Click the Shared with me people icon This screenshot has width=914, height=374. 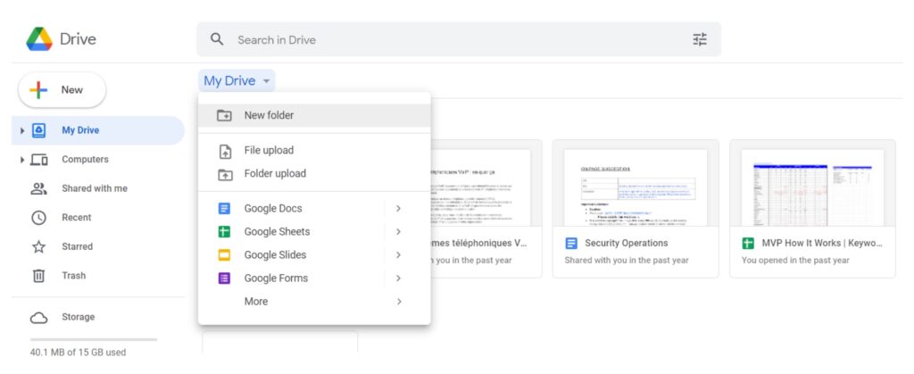pyautogui.click(x=38, y=188)
